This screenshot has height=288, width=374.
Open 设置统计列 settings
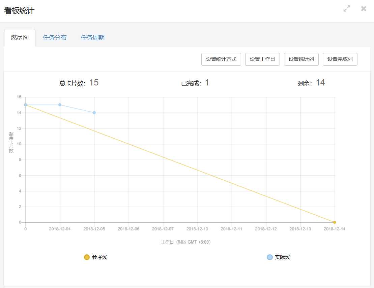[x=301, y=59]
